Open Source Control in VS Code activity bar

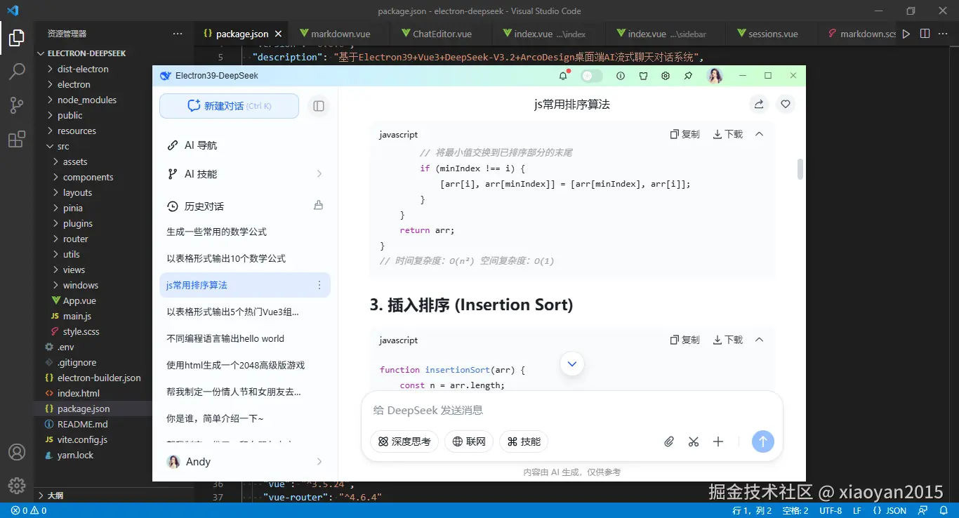[17, 105]
